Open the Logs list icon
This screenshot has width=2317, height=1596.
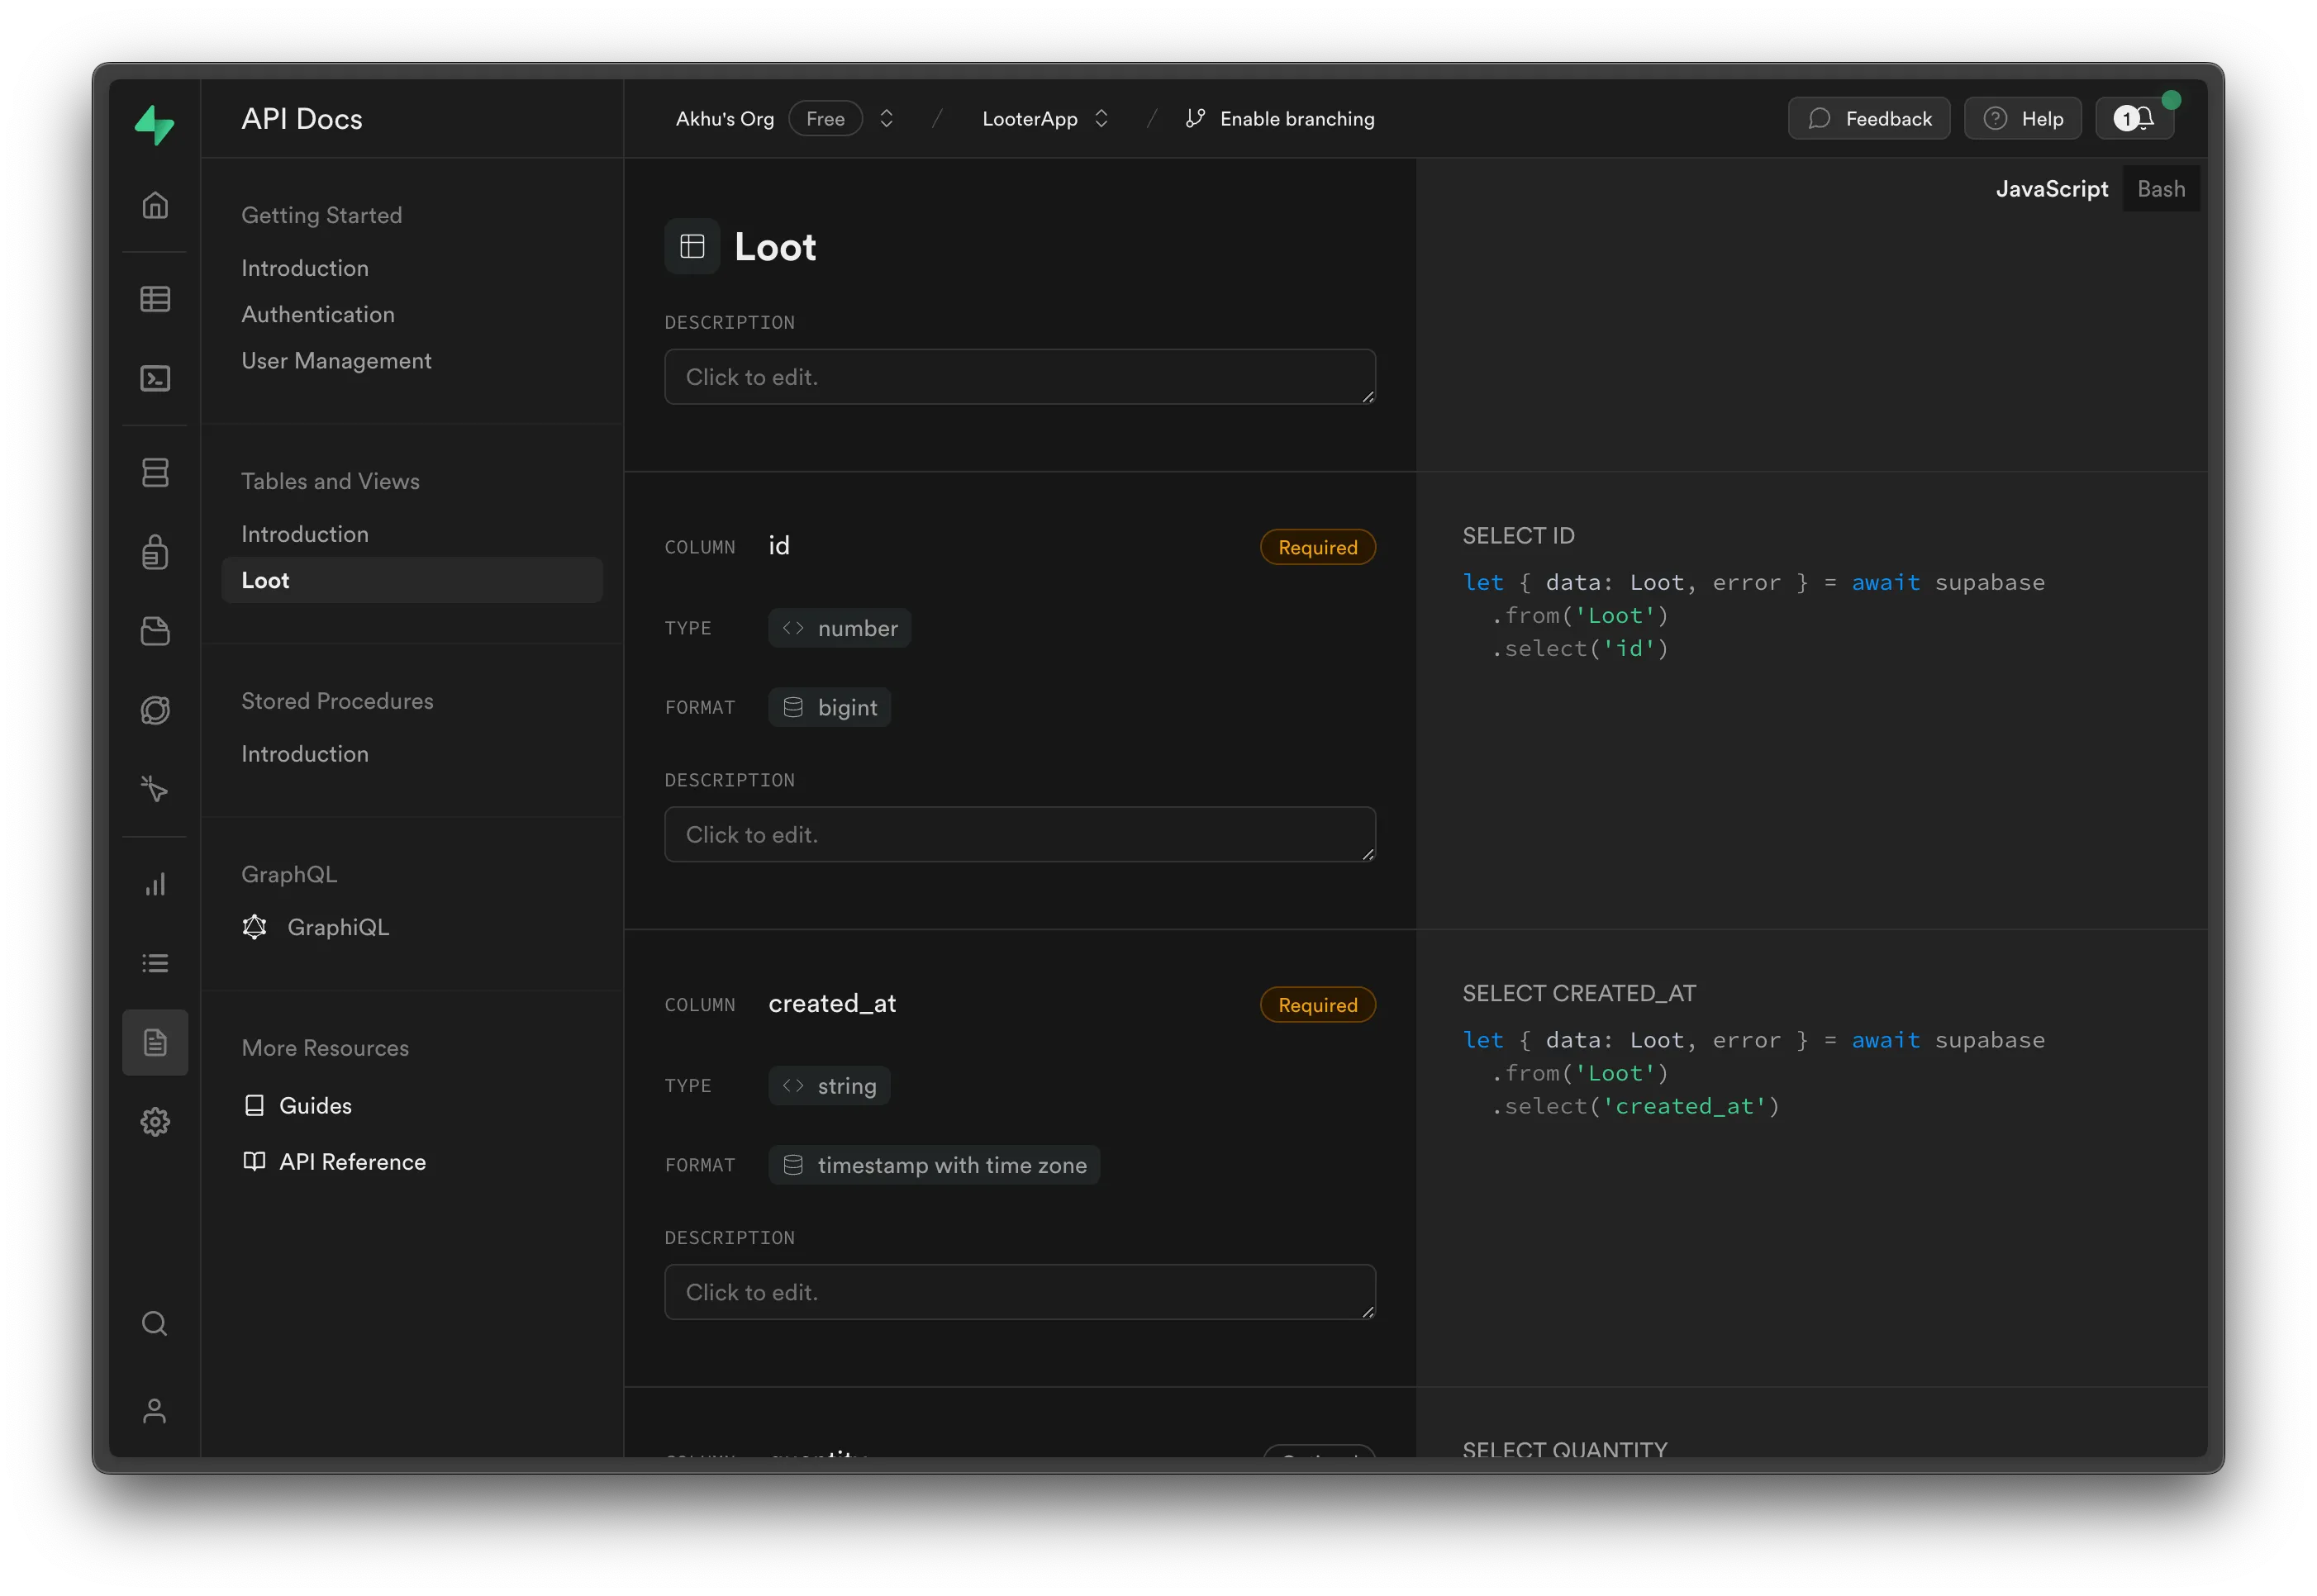pyautogui.click(x=155, y=963)
